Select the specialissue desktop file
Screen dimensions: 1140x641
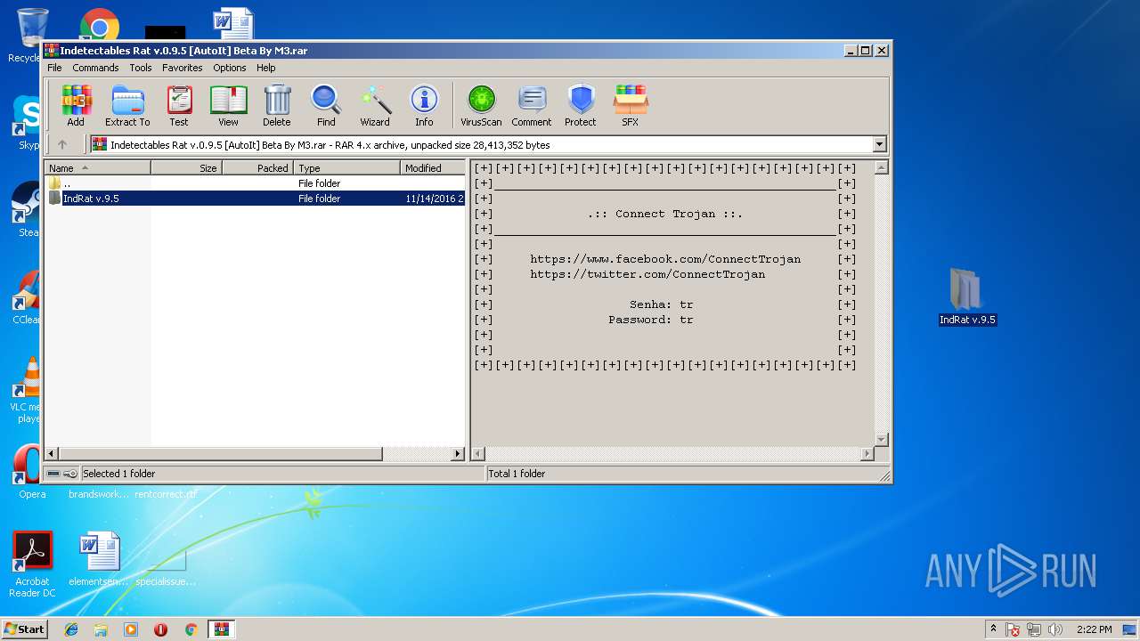point(166,564)
